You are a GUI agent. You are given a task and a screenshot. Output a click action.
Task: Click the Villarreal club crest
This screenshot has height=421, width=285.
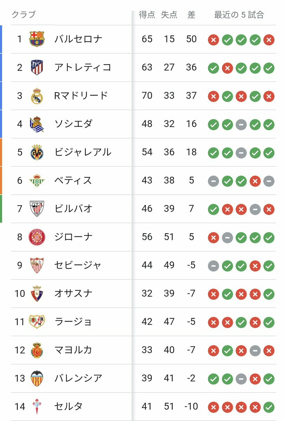coord(37,152)
